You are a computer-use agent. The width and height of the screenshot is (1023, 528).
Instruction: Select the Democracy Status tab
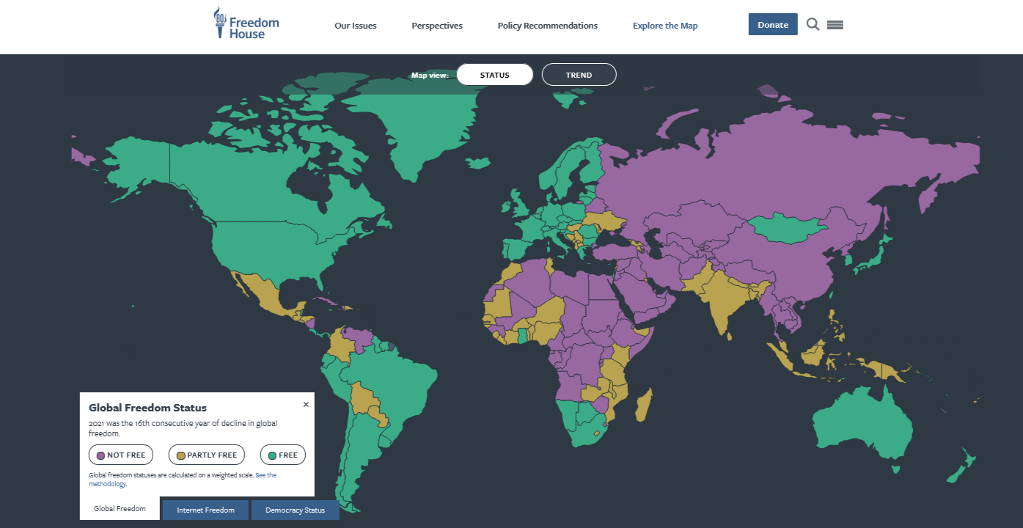click(296, 510)
